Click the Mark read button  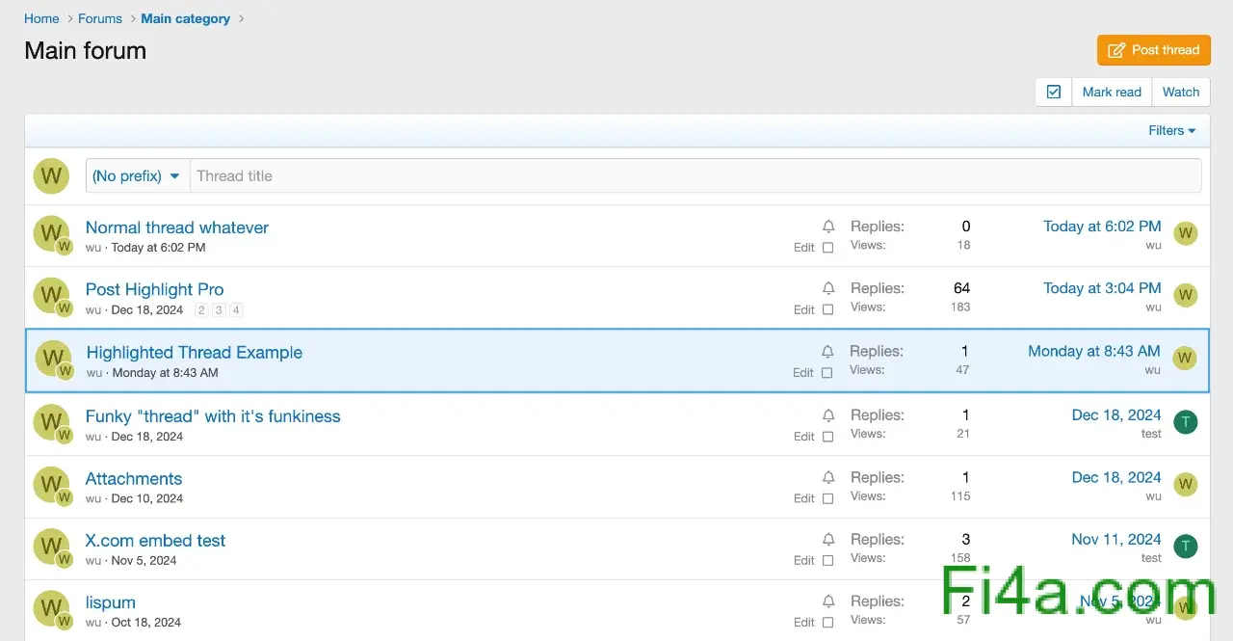tap(1111, 93)
